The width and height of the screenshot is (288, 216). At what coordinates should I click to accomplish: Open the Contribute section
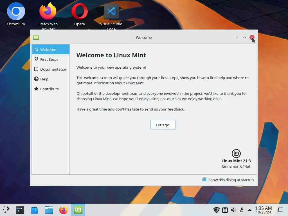coord(51,89)
